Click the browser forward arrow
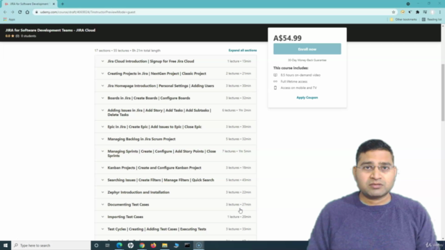The height and width of the screenshot is (250, 445). [13, 12]
